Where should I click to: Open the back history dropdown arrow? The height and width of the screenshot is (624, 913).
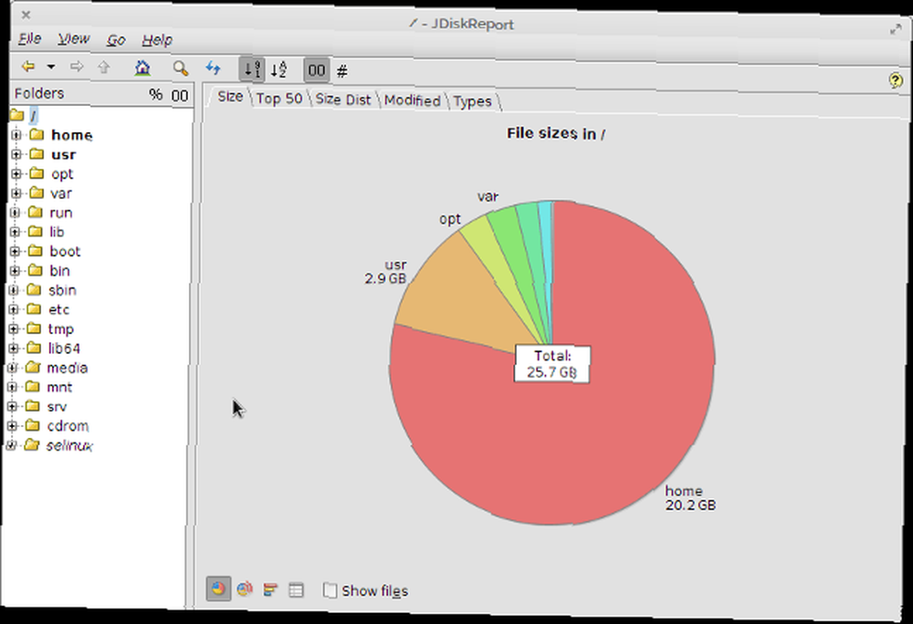[x=51, y=67]
